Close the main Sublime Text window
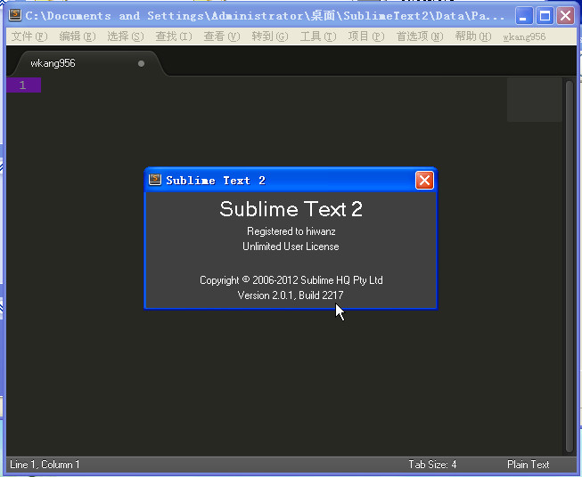The height and width of the screenshot is (477, 582). click(x=565, y=16)
